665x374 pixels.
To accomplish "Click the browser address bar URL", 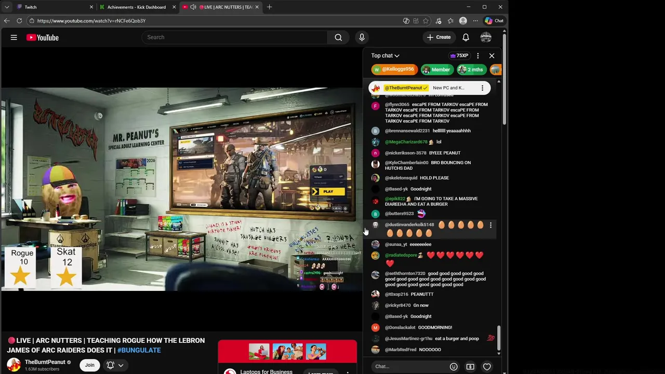I will [91, 21].
